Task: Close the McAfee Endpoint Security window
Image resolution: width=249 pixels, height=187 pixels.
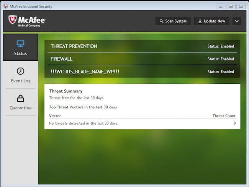Action: click(241, 7)
